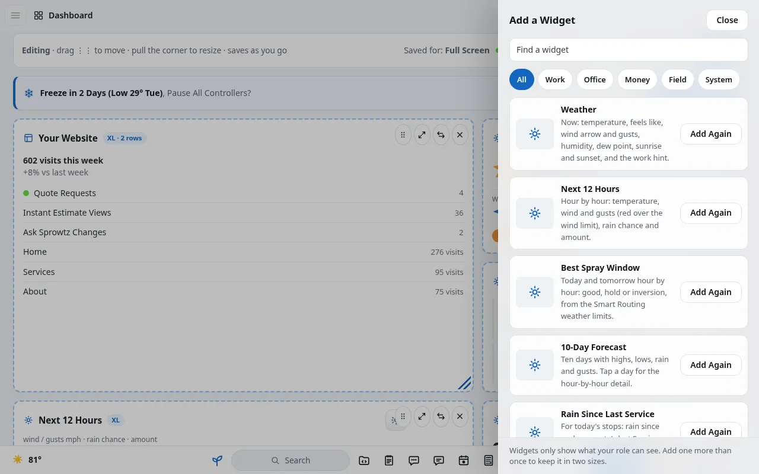Screen dimensions: 759x474
Task: Select the All widget filter
Action: [522, 79]
